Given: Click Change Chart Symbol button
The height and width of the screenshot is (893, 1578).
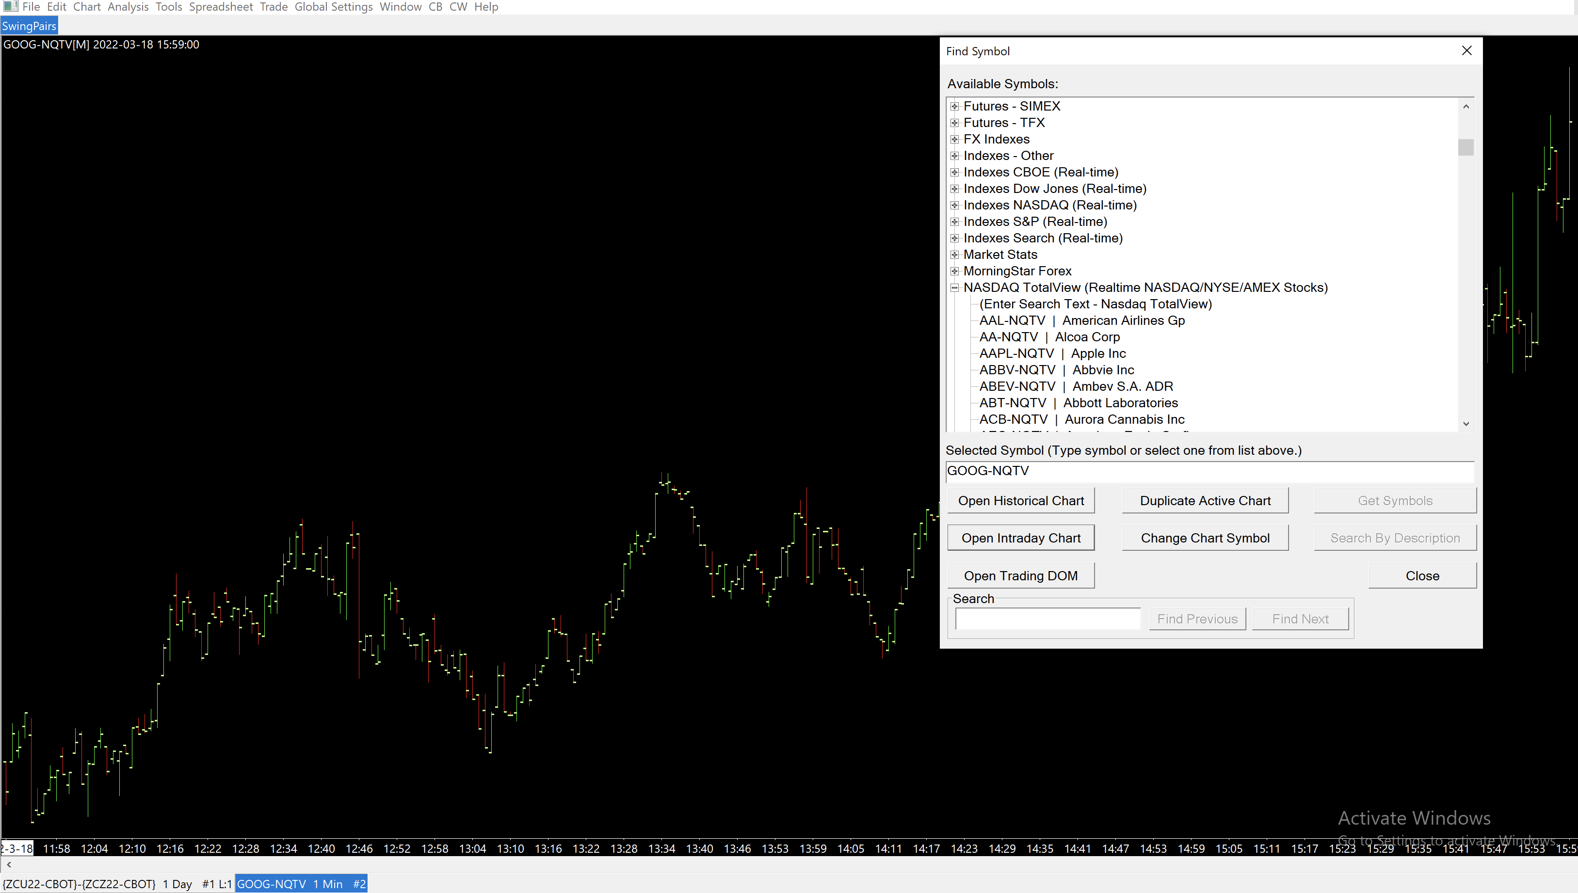Looking at the screenshot, I should point(1205,538).
